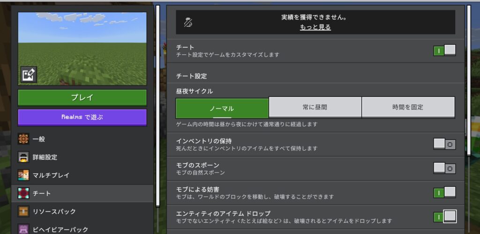Image resolution: width=480 pixels, height=234 pixels.
Task: Click the world thumbnail edit image icon
Action: (29, 75)
